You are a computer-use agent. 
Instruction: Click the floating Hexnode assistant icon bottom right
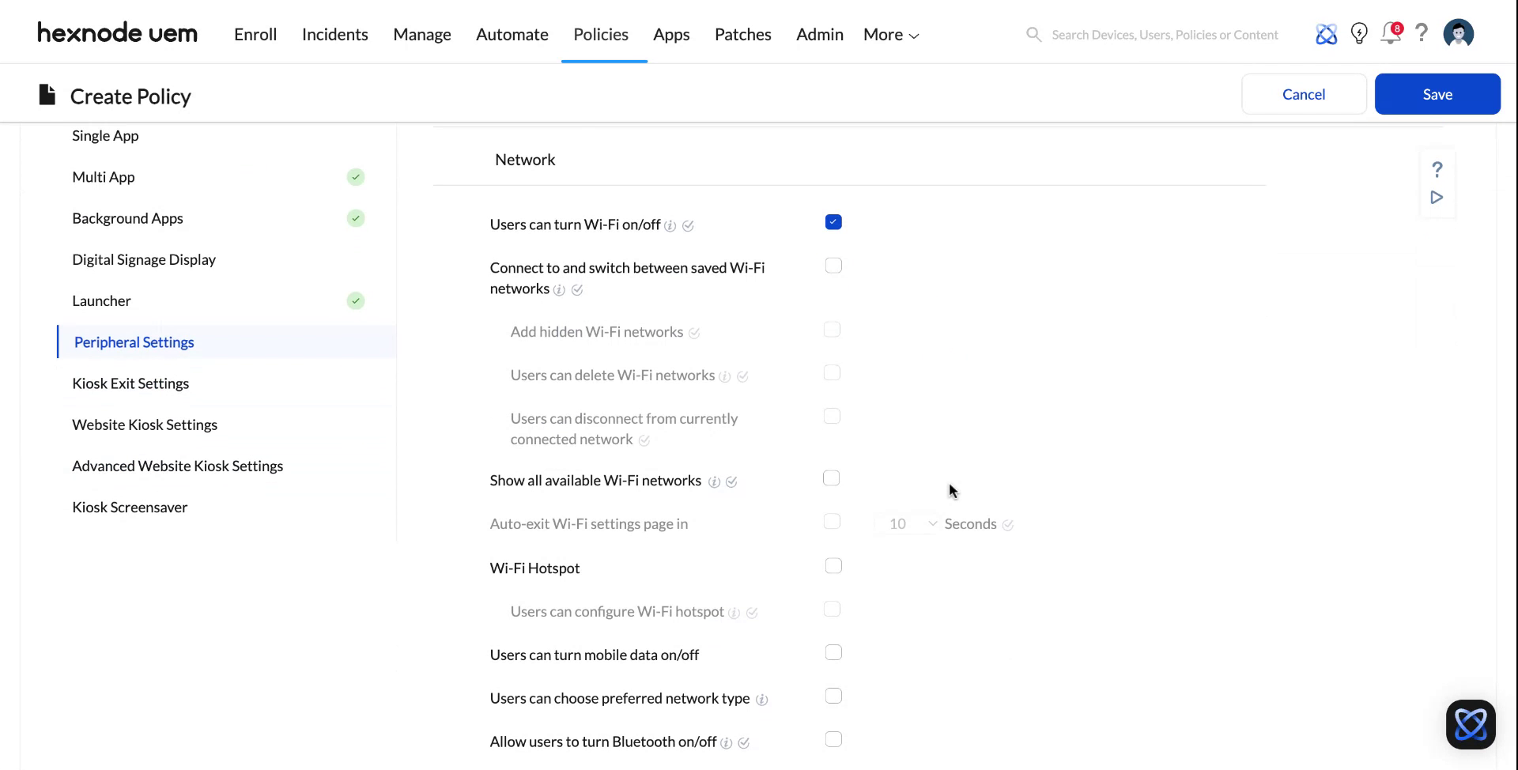pos(1471,724)
